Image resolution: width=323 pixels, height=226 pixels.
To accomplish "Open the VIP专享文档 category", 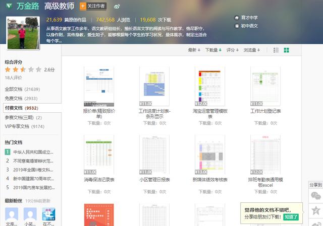I will pos(24,127).
